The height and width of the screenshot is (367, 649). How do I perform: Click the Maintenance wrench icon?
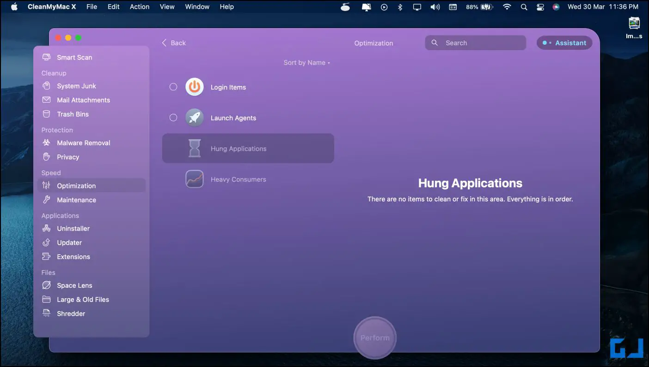46,200
